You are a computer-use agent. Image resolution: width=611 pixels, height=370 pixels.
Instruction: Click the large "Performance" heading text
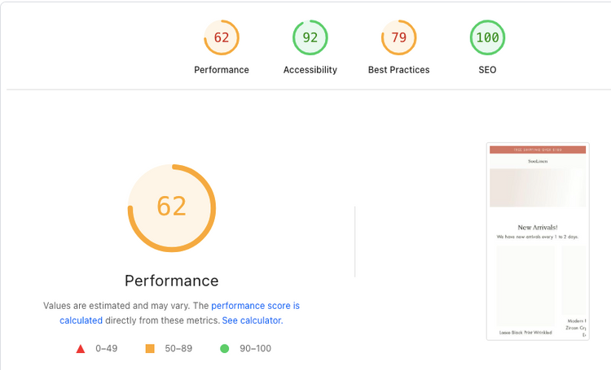click(x=171, y=281)
